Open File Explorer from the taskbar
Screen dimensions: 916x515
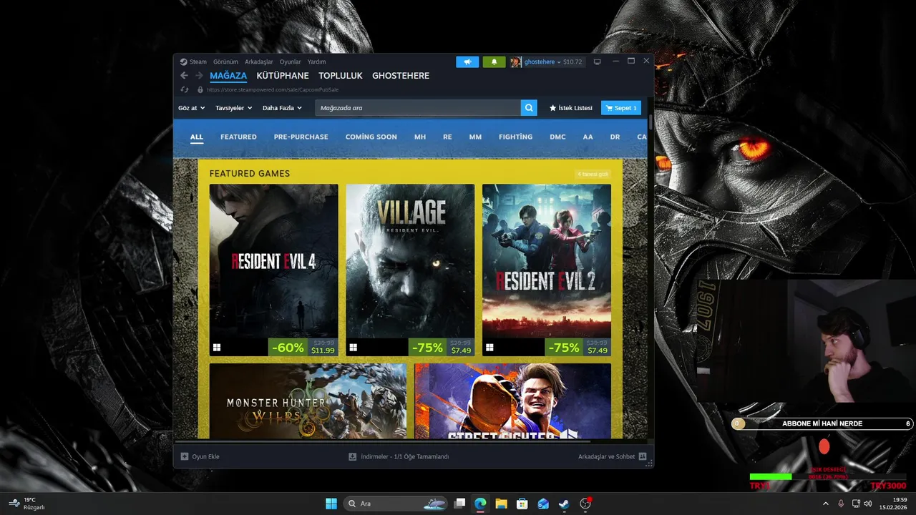pos(501,504)
